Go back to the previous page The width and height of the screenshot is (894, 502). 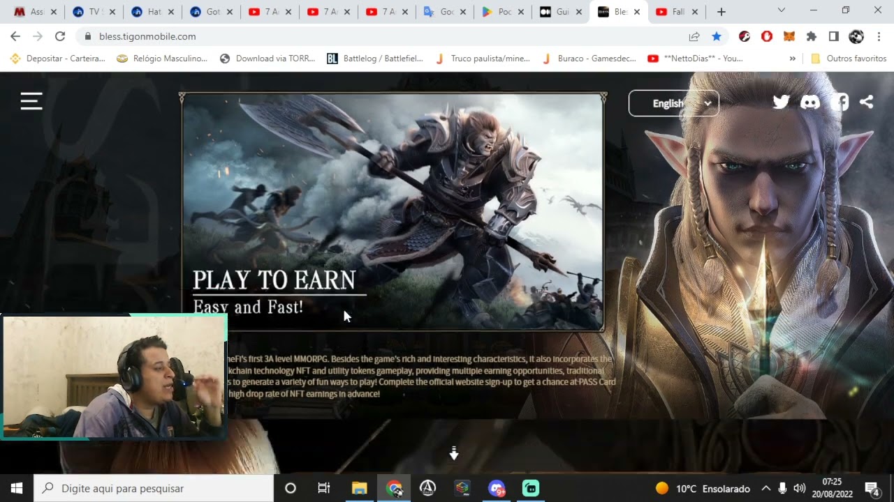point(15,36)
